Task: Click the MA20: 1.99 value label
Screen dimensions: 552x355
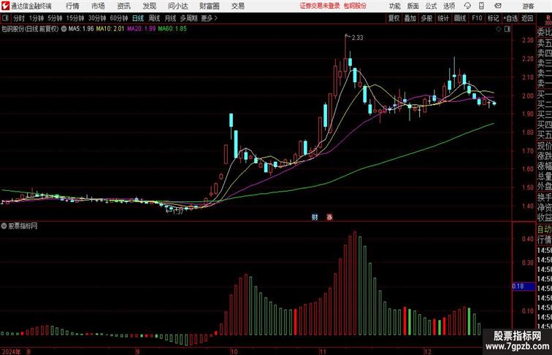Action: [141, 29]
